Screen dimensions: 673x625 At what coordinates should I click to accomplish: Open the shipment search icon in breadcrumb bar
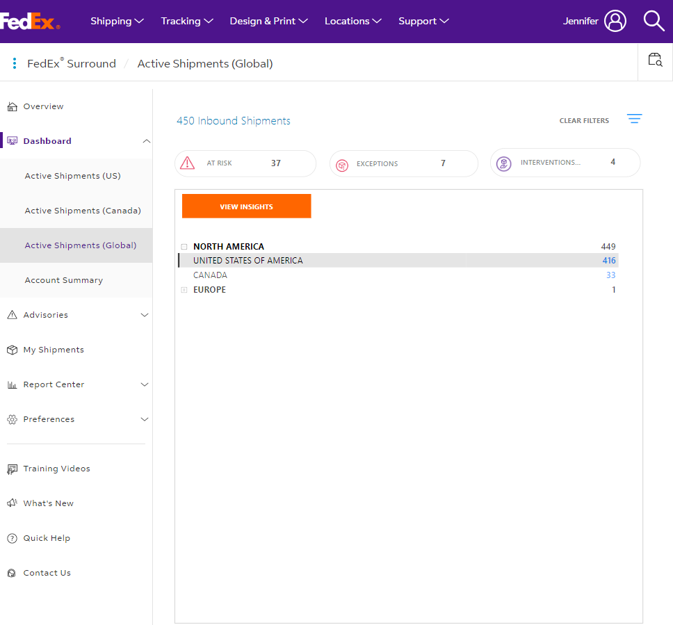[x=655, y=60]
